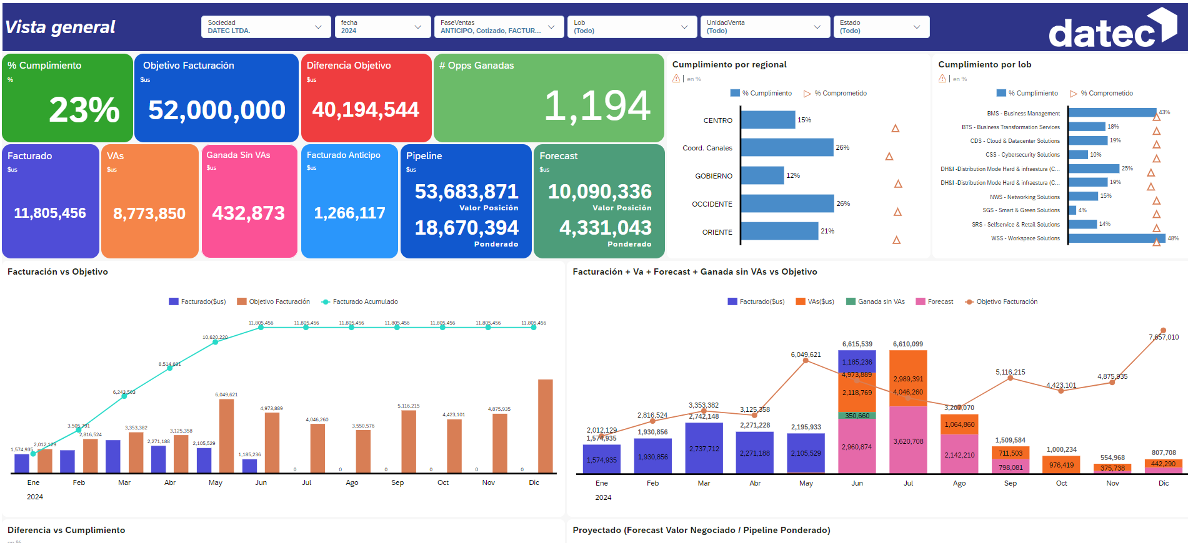Screen dimensions: 1188x543
Task: Click the GOBIERNO 12% bar
Action: pos(762,175)
